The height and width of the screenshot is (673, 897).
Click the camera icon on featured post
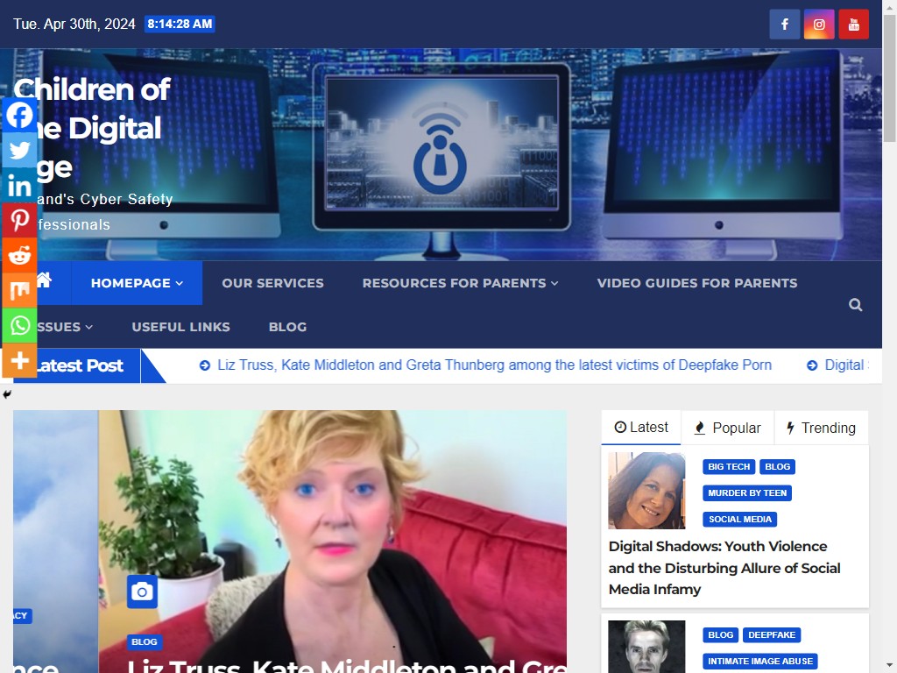pyautogui.click(x=142, y=592)
